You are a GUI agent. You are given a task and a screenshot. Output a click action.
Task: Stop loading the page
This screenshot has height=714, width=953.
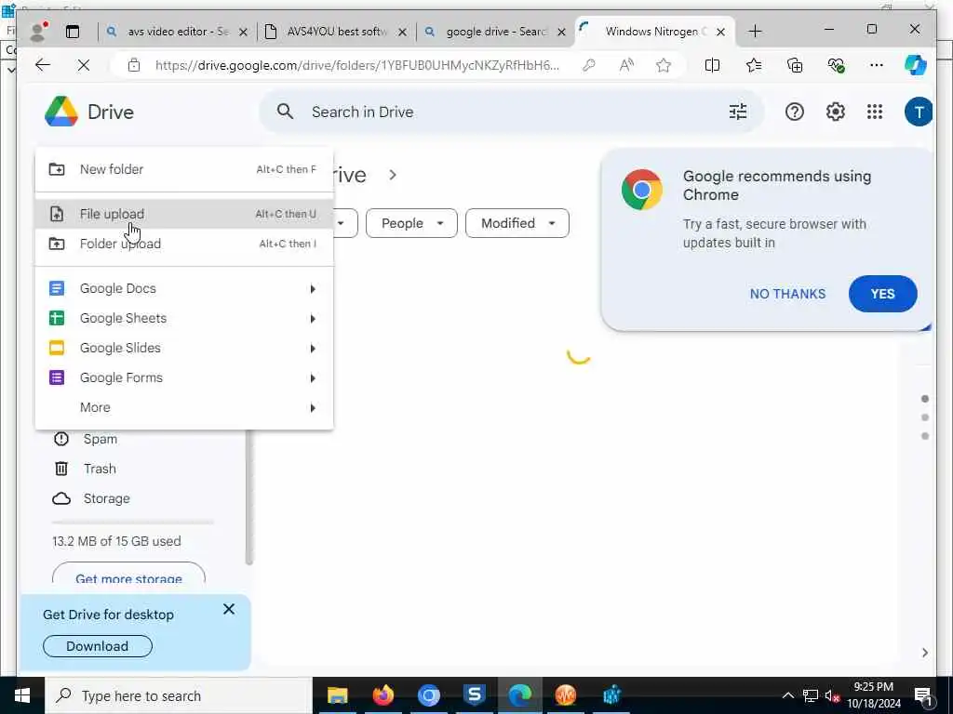point(84,65)
